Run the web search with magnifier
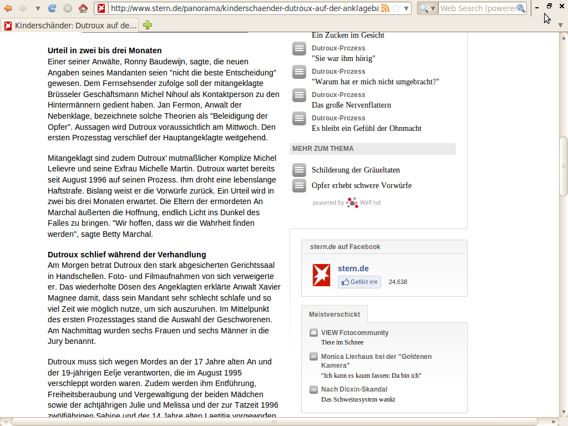568x426 pixels. 521,8
